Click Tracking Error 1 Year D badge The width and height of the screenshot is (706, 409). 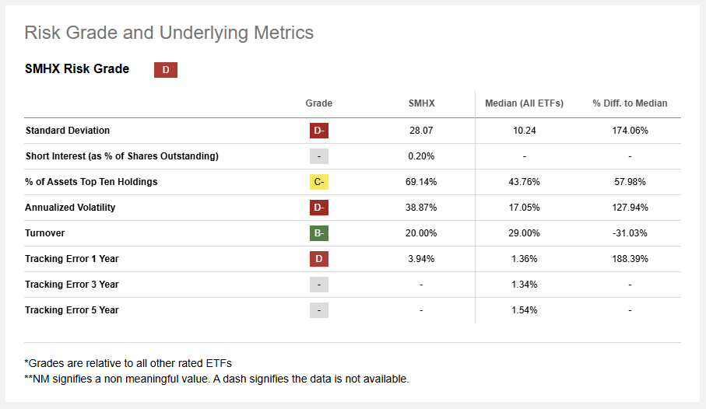pos(318,259)
